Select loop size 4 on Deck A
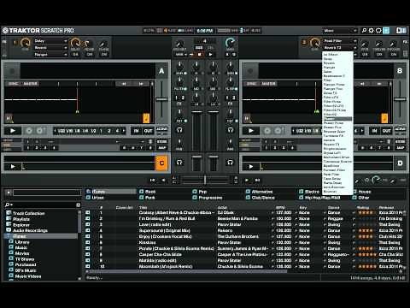Viewport: 410px width, 308px height. click(117, 131)
